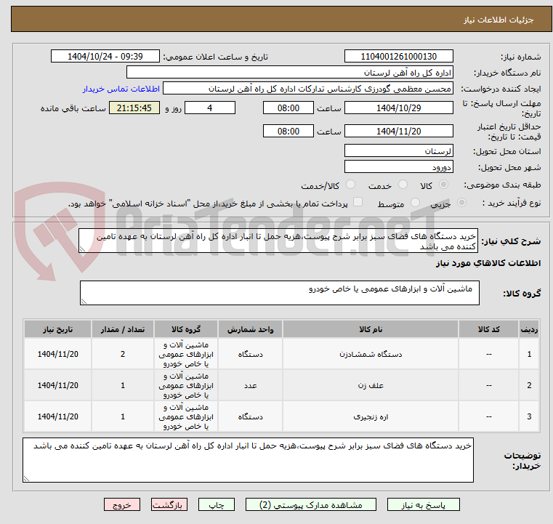
Task: Open اطلاعات تماس خریدار link
Action: (121, 89)
